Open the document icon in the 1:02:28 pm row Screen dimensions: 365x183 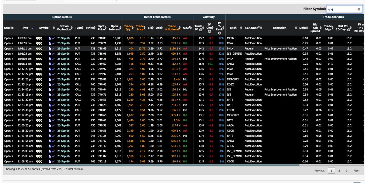pyautogui.click(x=50, y=53)
